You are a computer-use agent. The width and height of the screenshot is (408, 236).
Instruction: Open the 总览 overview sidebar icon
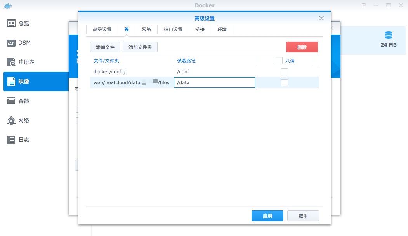pos(11,23)
